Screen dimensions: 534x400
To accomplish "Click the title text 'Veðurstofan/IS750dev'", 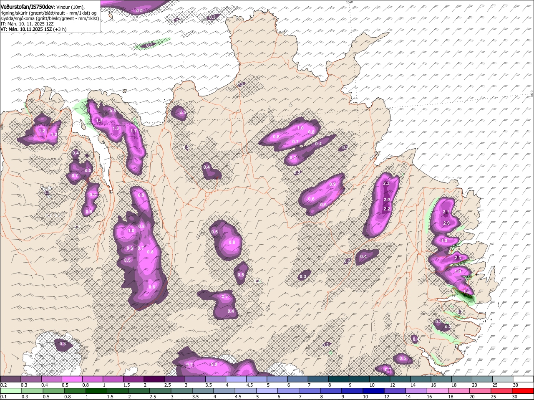I will tap(27, 7).
